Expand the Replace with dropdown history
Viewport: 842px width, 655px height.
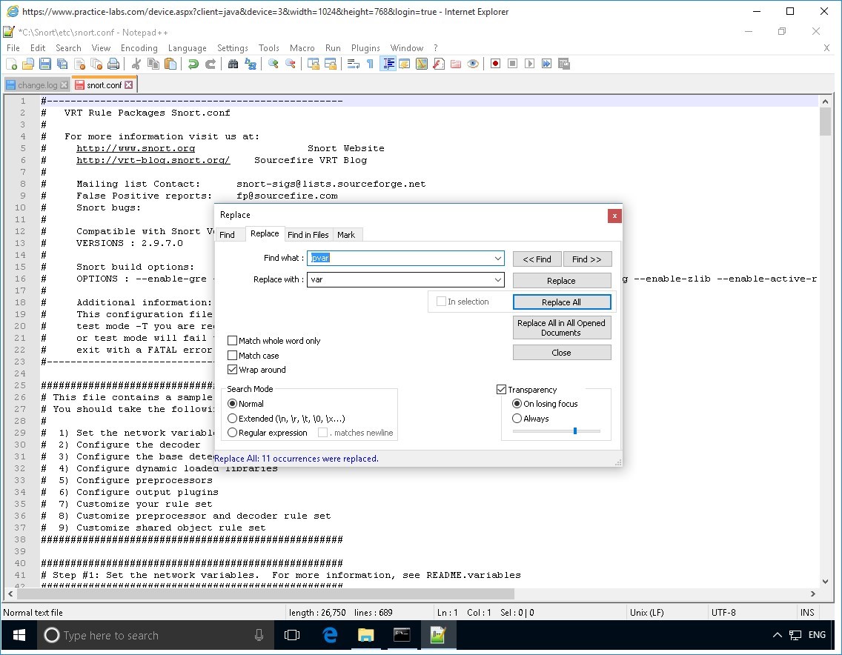pyautogui.click(x=498, y=280)
